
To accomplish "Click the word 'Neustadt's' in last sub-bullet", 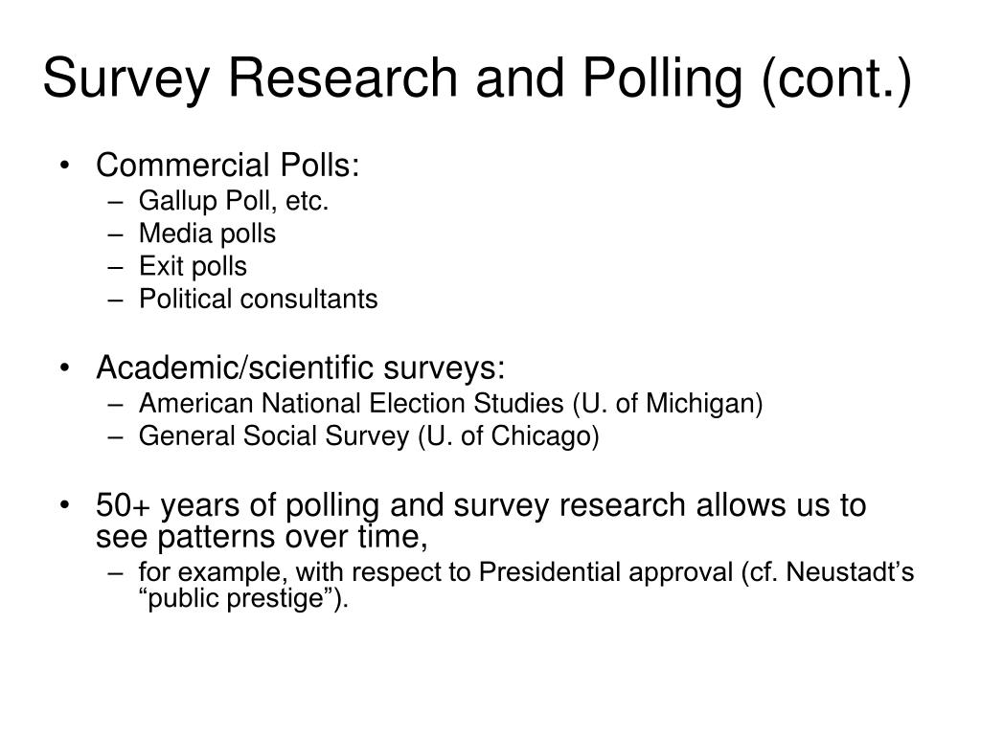I will click(850, 572).
